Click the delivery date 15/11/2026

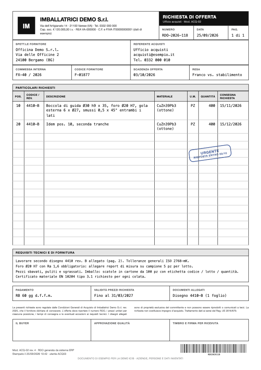(231, 106)
